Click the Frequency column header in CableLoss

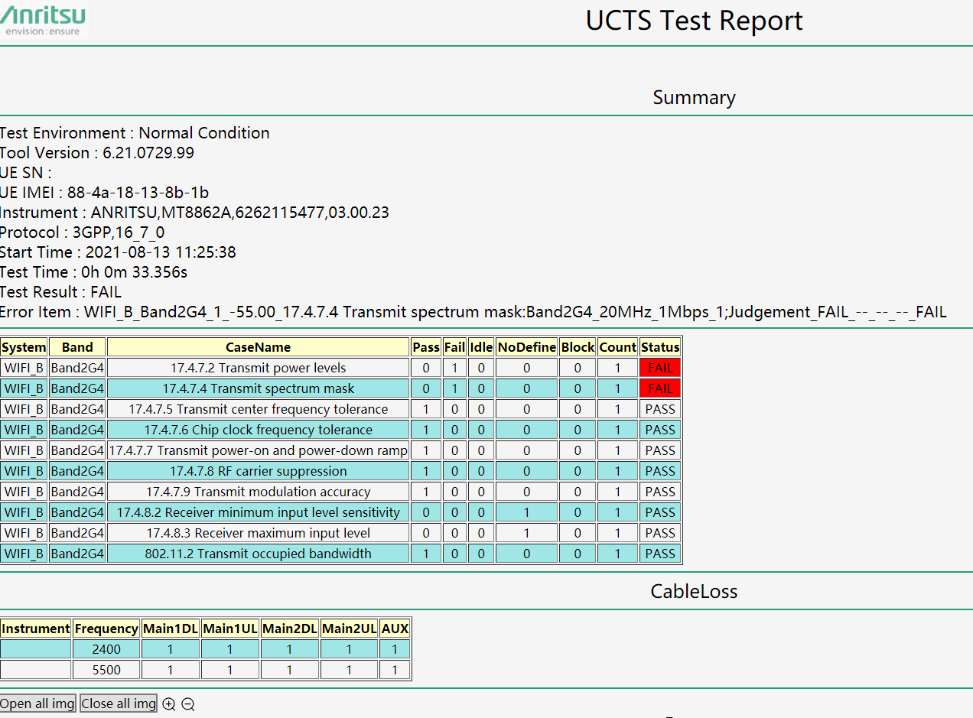pos(106,629)
